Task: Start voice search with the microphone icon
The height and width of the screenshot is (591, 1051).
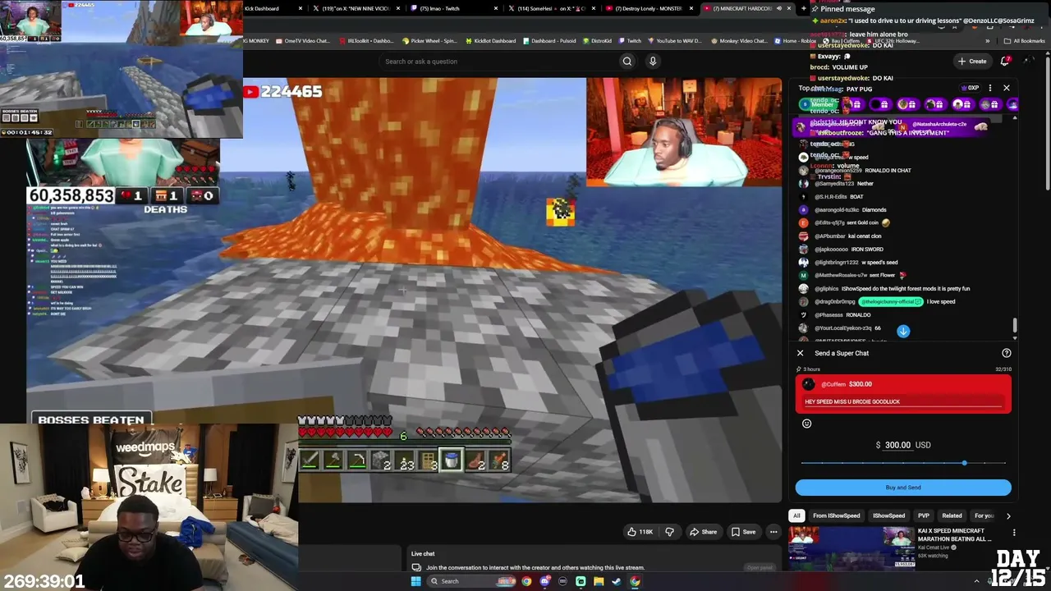Action: 653,61
